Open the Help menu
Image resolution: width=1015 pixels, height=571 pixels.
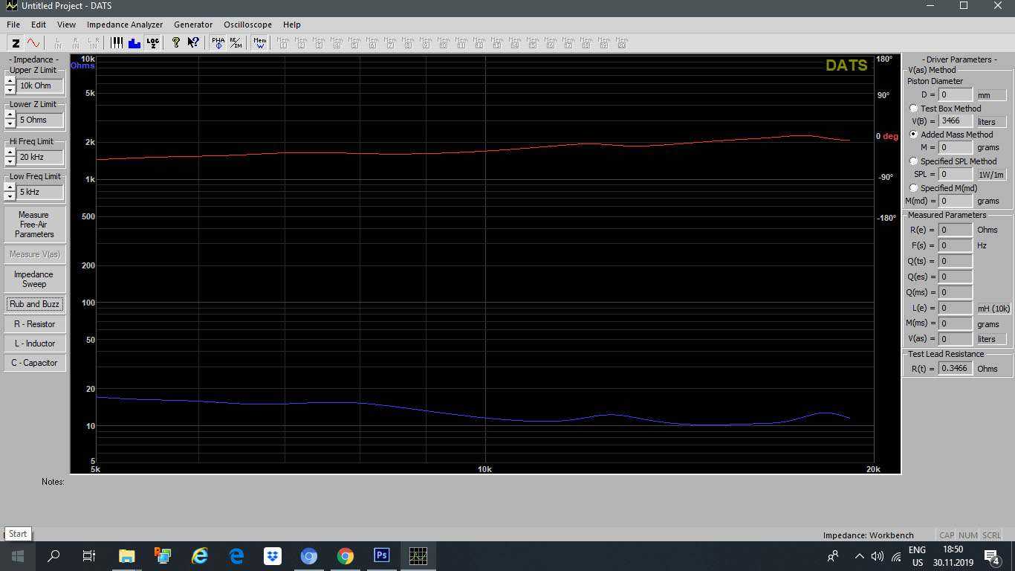click(292, 25)
